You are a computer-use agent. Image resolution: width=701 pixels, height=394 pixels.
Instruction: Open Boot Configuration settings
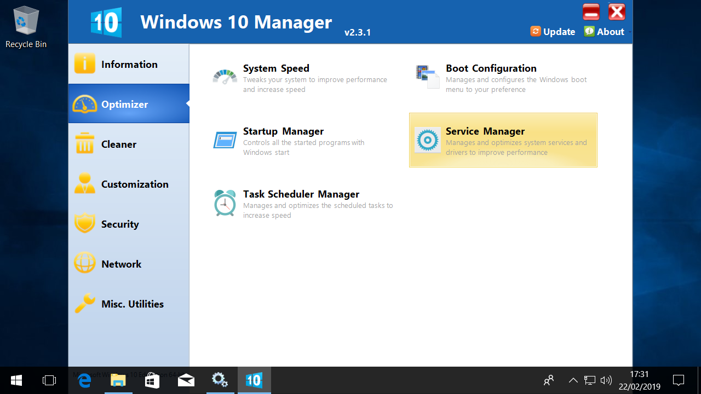coord(491,68)
